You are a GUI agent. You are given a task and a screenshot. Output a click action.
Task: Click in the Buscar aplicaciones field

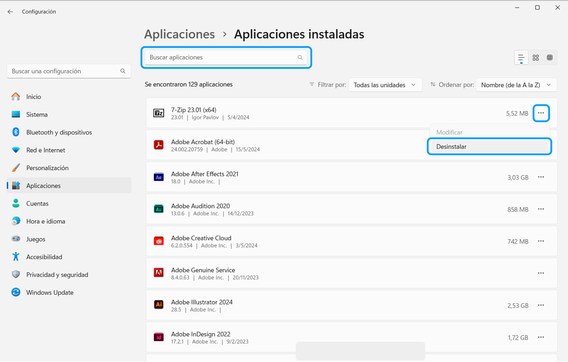(226, 58)
